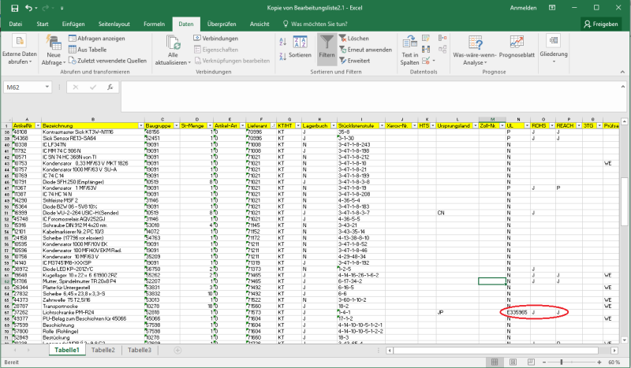Click the cell containing E335365
The image size is (631, 368).
(x=517, y=313)
